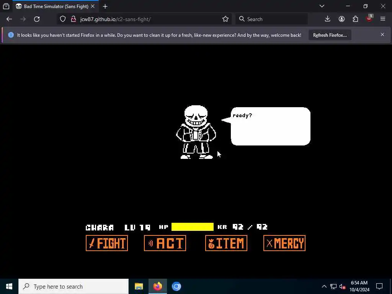
Task: Click the taskbar search box
Action: [x=73, y=286]
